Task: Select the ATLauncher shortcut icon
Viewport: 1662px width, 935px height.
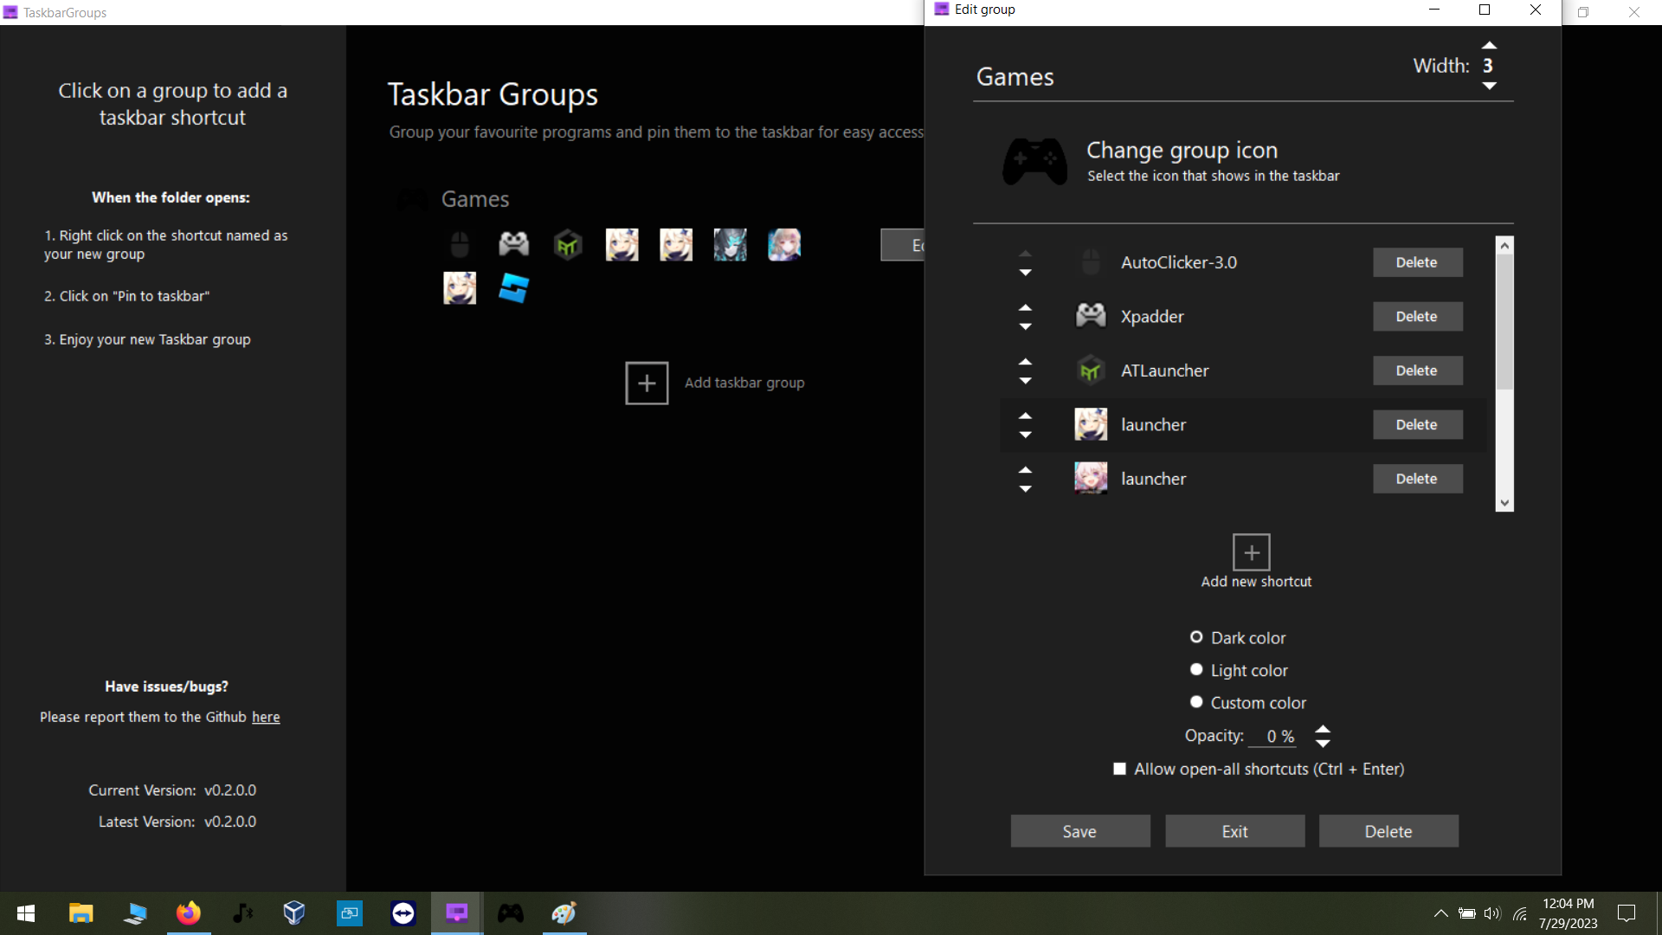Action: click(1090, 370)
